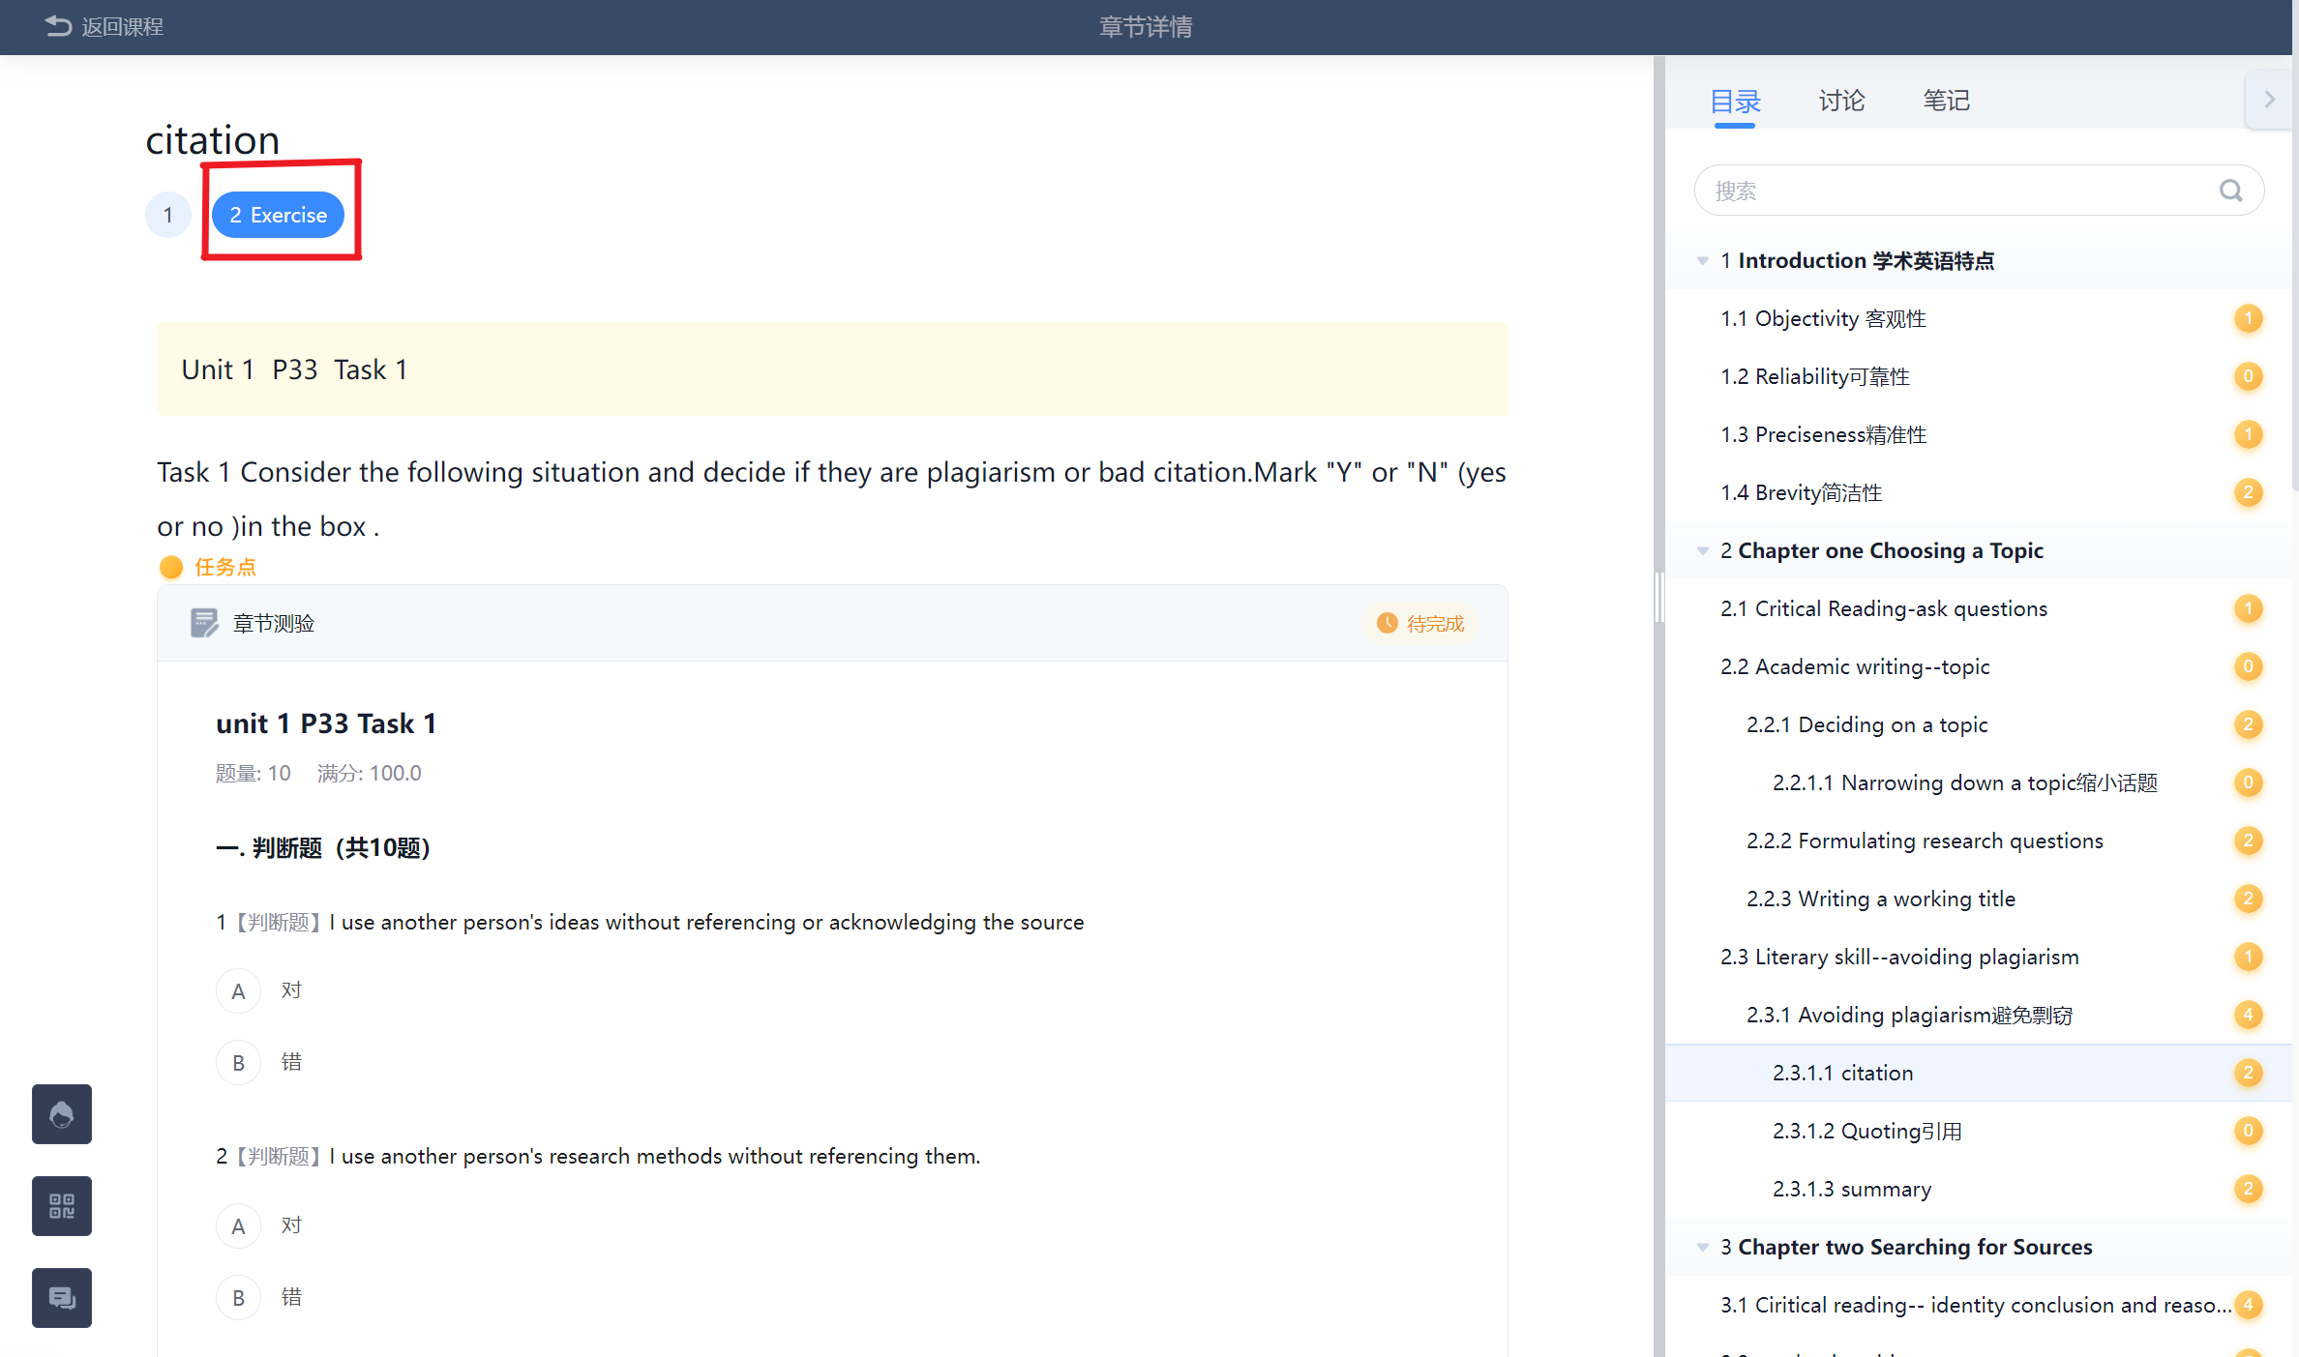Click the back arrow return-to-course icon
Image resolution: width=2299 pixels, height=1357 pixels.
coord(58,26)
